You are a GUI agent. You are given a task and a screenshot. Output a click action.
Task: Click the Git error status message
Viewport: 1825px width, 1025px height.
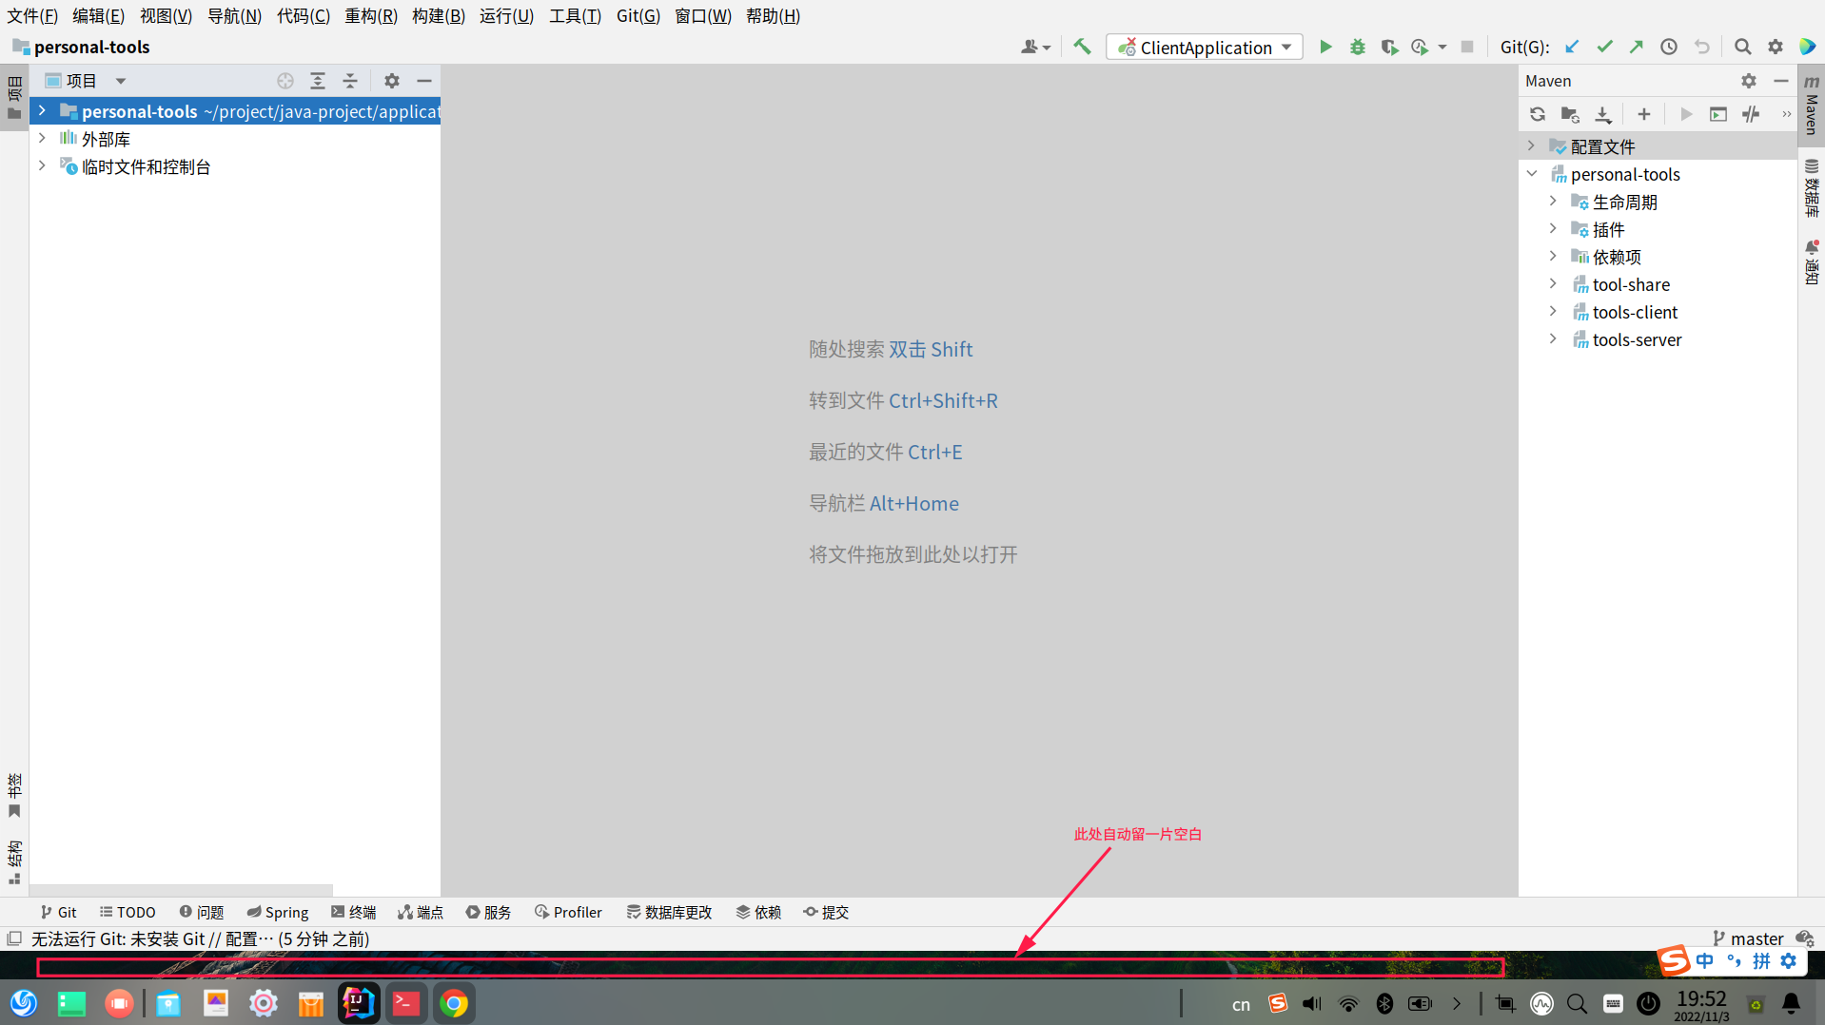point(200,938)
